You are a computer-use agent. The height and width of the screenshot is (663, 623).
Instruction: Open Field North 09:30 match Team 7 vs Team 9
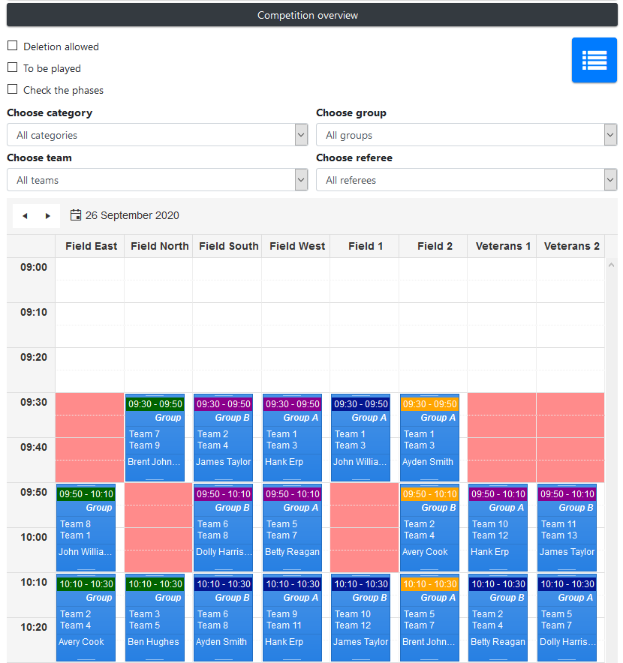pos(154,439)
